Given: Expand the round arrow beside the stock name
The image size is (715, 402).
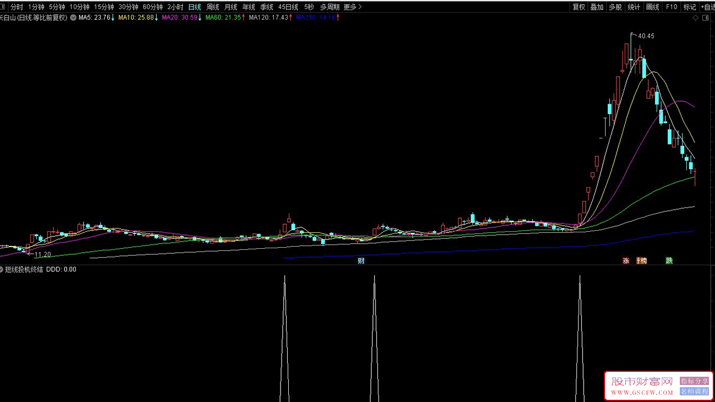Looking at the screenshot, I should tap(73, 18).
